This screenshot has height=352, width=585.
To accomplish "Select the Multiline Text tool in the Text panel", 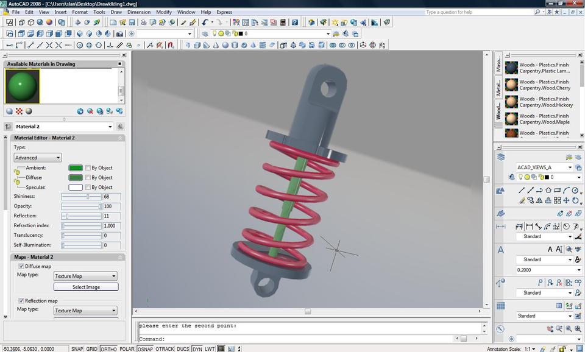I will pyautogui.click(x=550, y=249).
